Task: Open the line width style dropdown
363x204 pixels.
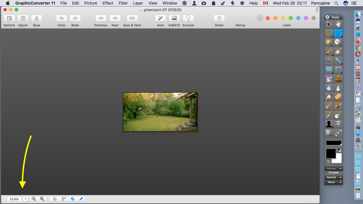Action: click(x=334, y=169)
